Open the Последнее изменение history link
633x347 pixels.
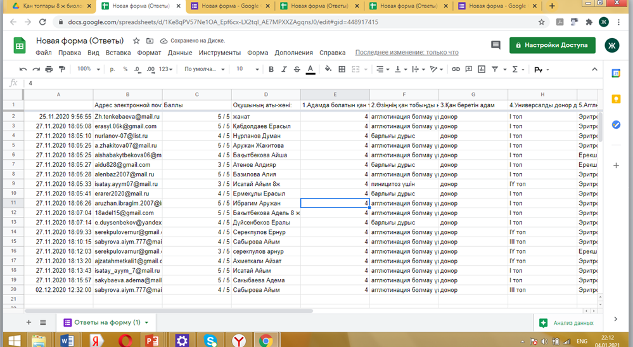coord(407,53)
